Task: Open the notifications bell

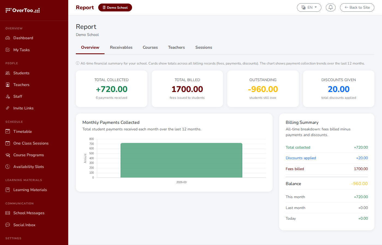Action: click(331, 7)
